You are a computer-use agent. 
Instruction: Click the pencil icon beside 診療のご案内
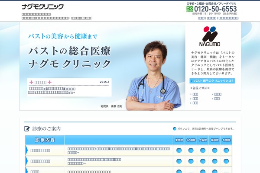coord(27,128)
